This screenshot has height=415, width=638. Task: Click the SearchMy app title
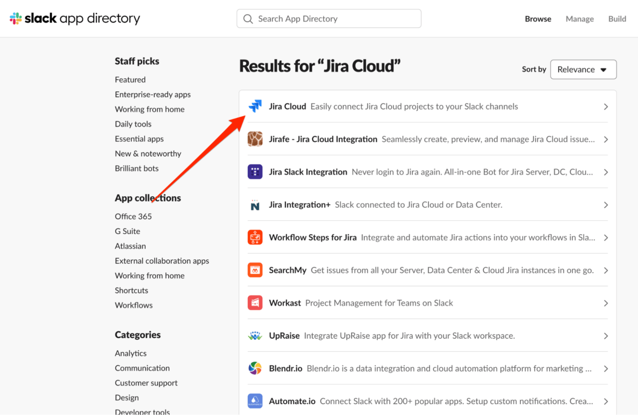click(x=288, y=270)
